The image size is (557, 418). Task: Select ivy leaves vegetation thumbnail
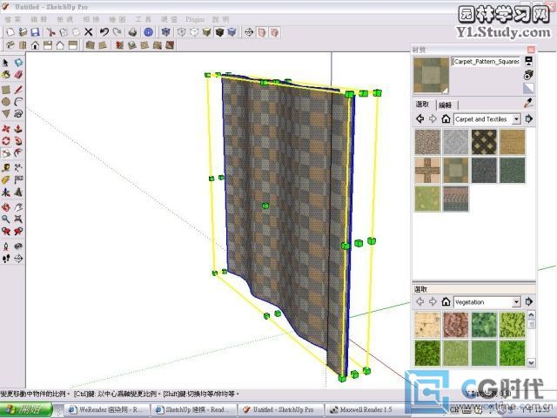(x=484, y=325)
